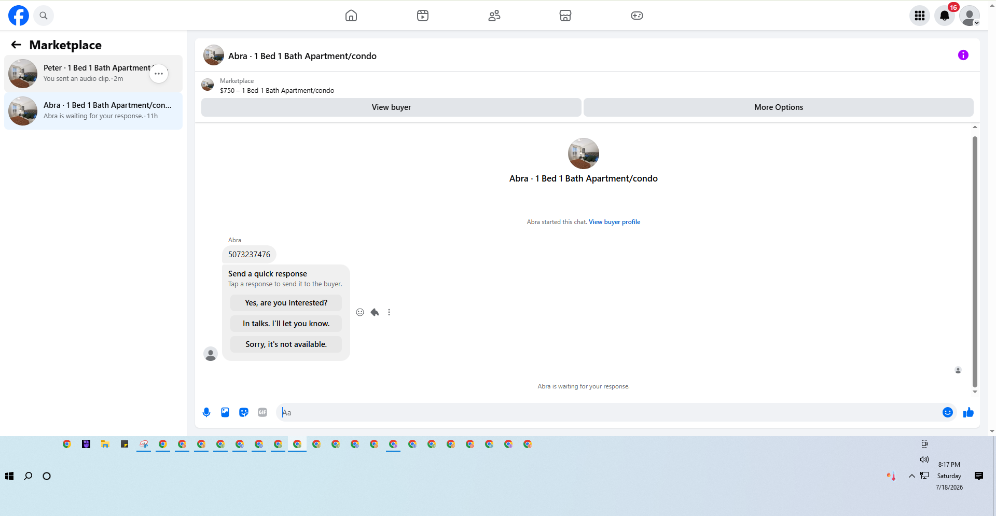Click the chat scroll-down arrow
996x516 pixels.
click(975, 392)
